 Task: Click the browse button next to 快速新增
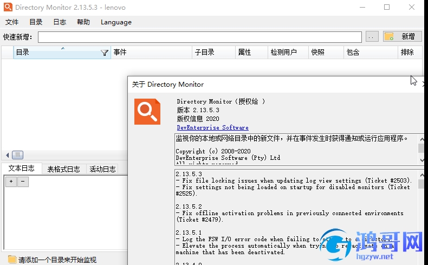372,36
